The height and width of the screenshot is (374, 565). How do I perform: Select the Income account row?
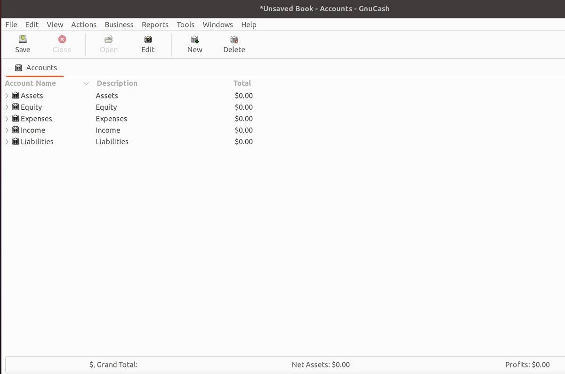tap(32, 130)
